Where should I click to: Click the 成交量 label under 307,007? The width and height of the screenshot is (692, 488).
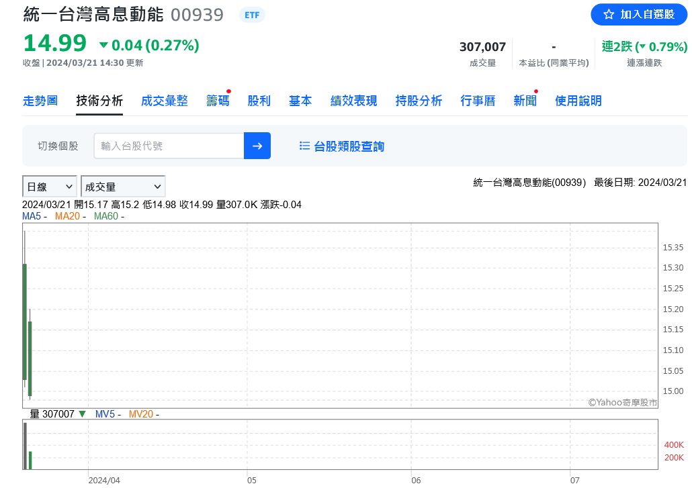point(482,63)
